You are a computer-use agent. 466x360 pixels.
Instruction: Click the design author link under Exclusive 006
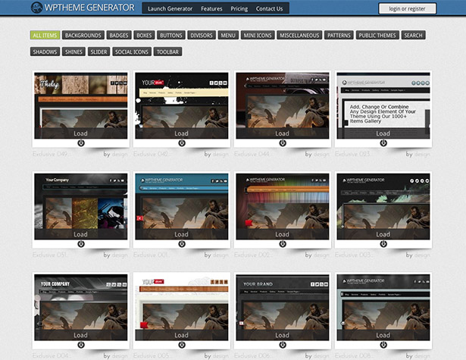point(321,355)
